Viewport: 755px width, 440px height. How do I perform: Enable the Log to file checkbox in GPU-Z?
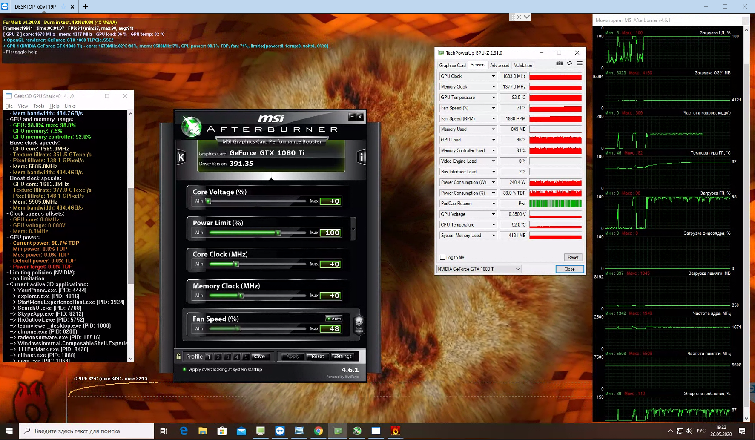(442, 257)
